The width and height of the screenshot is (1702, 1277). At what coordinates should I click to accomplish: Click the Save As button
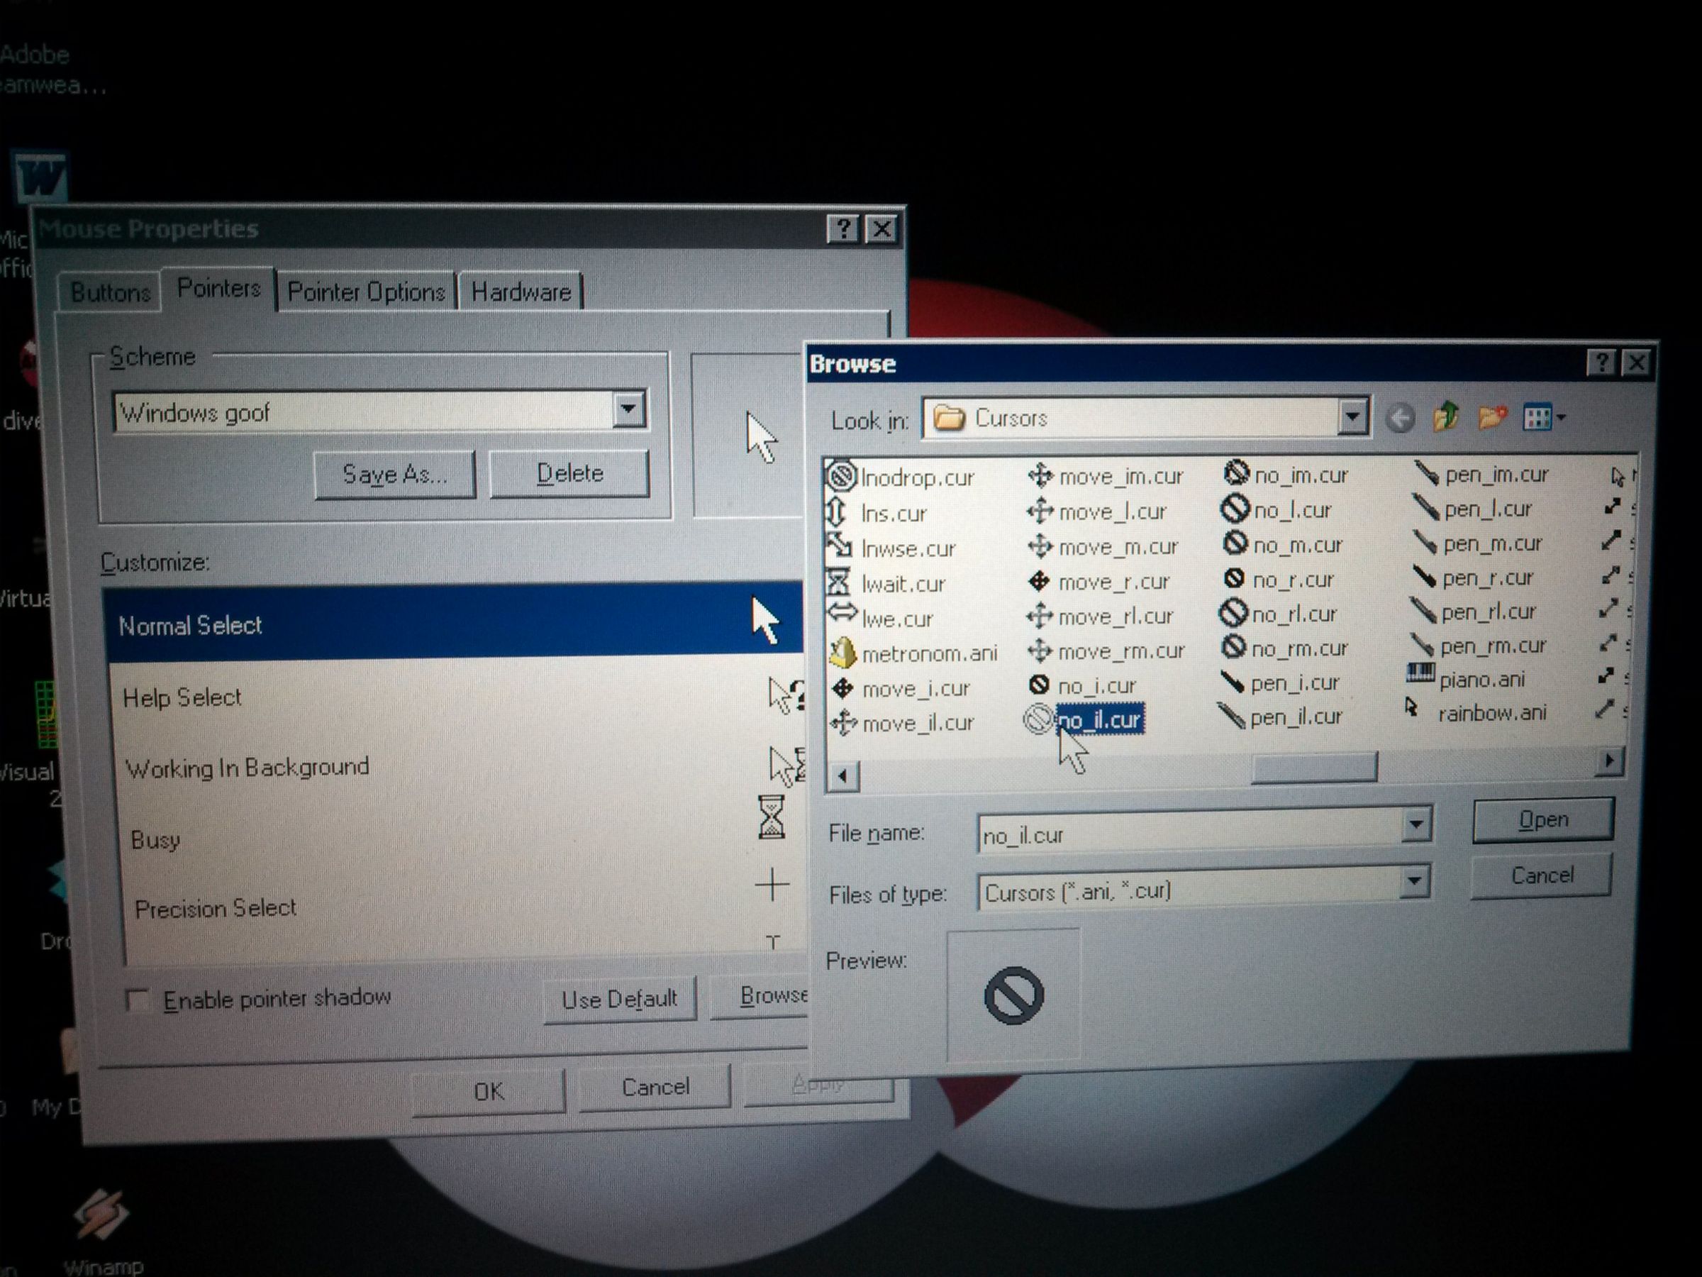point(395,473)
